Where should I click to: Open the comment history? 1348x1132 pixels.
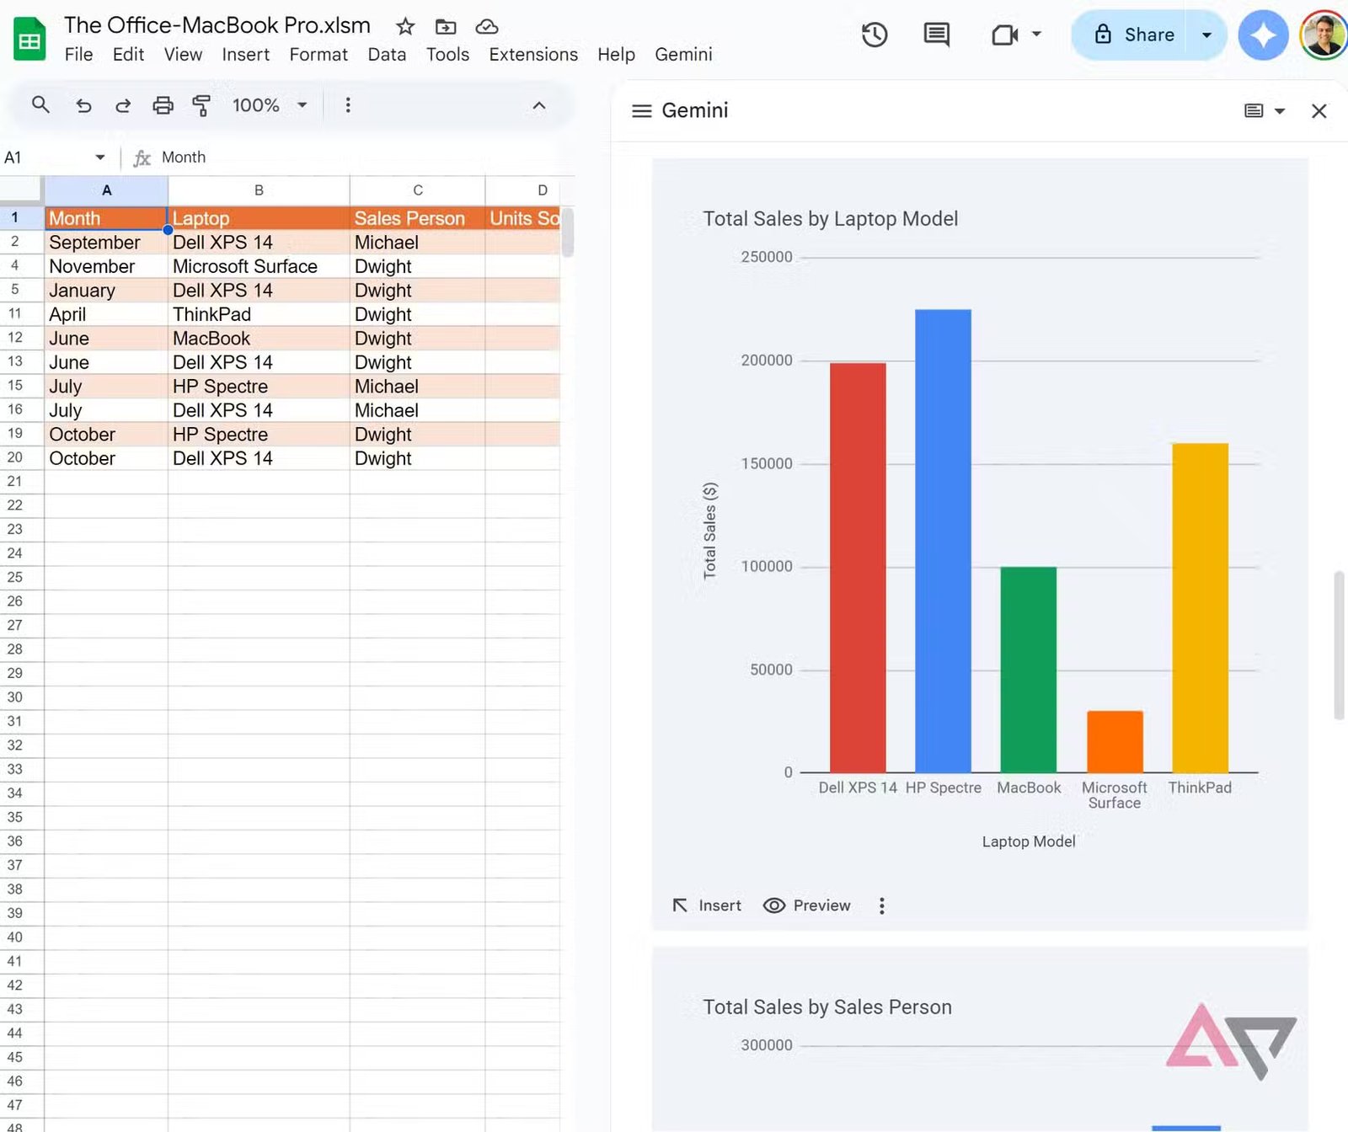[935, 35]
